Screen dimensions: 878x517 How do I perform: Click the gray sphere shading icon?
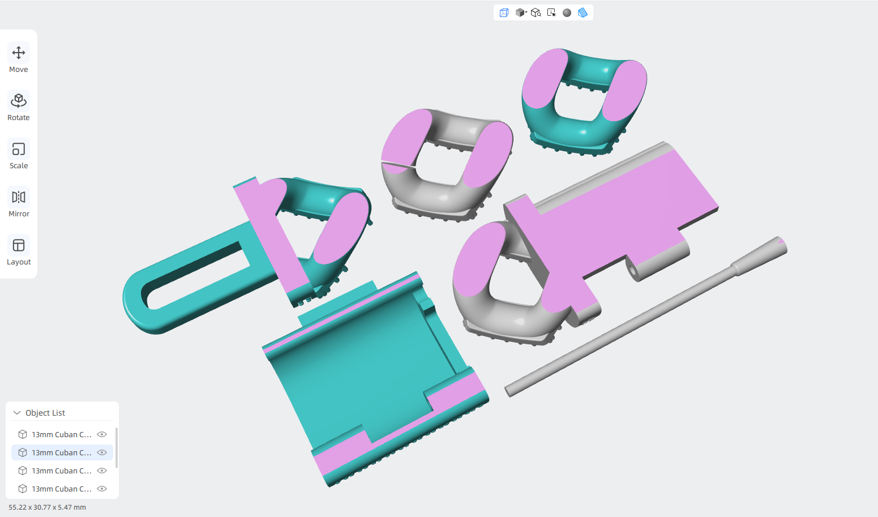pyautogui.click(x=567, y=12)
